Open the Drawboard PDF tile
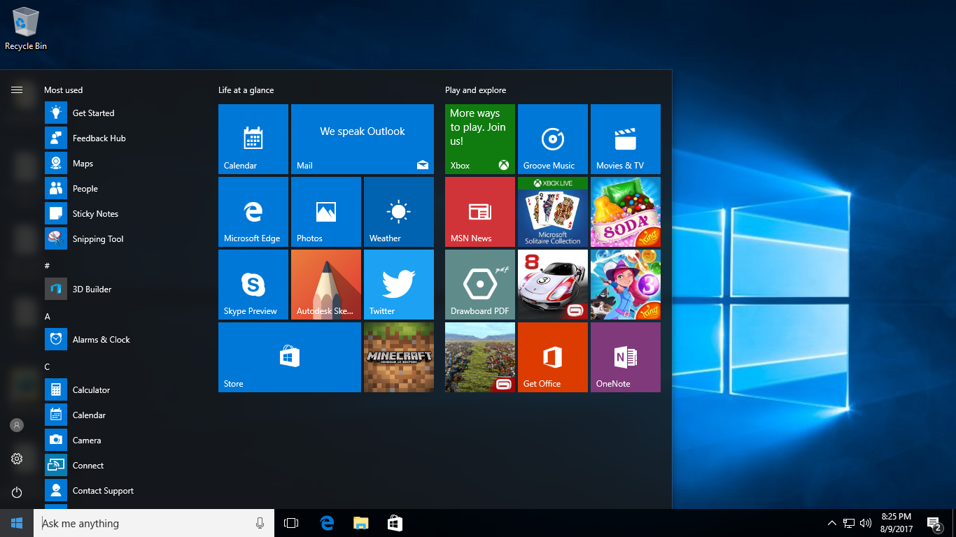The width and height of the screenshot is (956, 537). coord(480,285)
